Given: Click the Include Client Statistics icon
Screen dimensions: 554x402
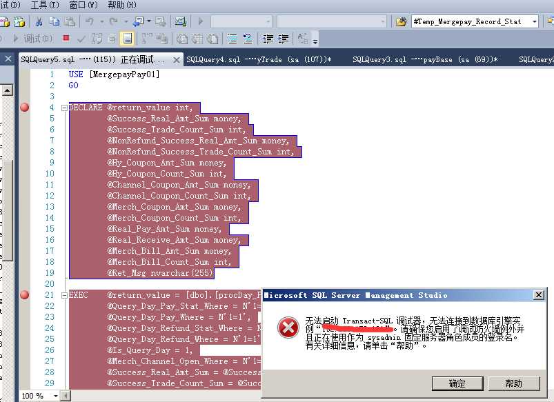Looking at the screenshot, I should click(161, 39).
